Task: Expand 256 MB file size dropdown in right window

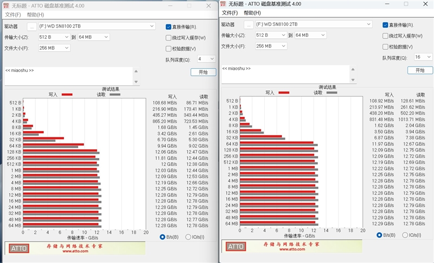Action: (271, 46)
